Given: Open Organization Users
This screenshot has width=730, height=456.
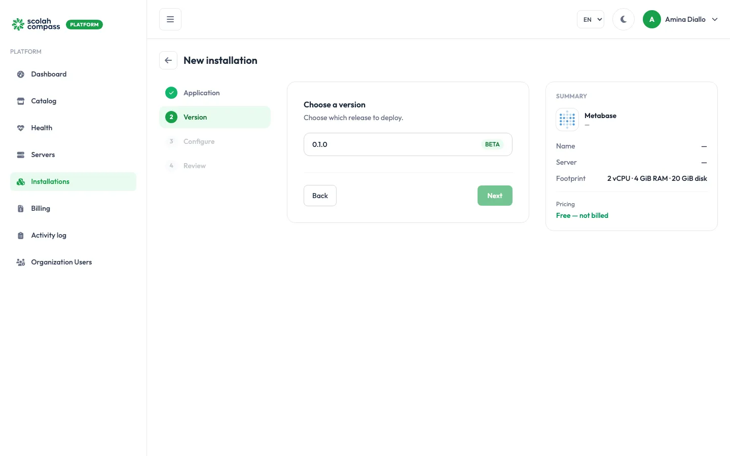Looking at the screenshot, I should 73,262.
